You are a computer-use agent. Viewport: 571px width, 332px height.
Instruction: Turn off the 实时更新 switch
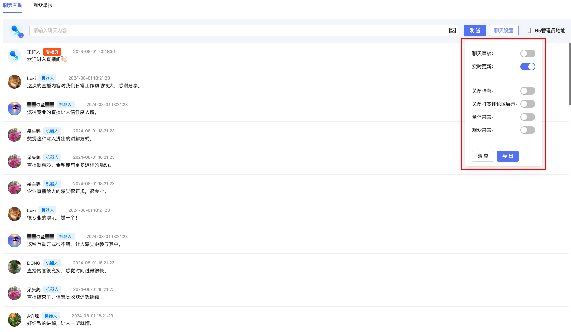click(527, 67)
